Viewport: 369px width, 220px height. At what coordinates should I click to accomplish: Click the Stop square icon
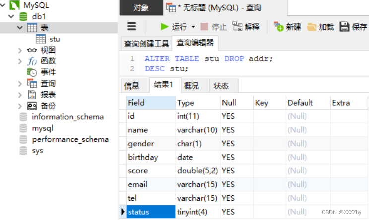click(x=204, y=27)
